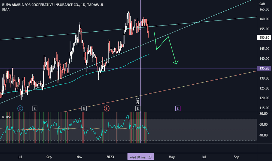Click the current price label 150.80

[x=264, y=37]
